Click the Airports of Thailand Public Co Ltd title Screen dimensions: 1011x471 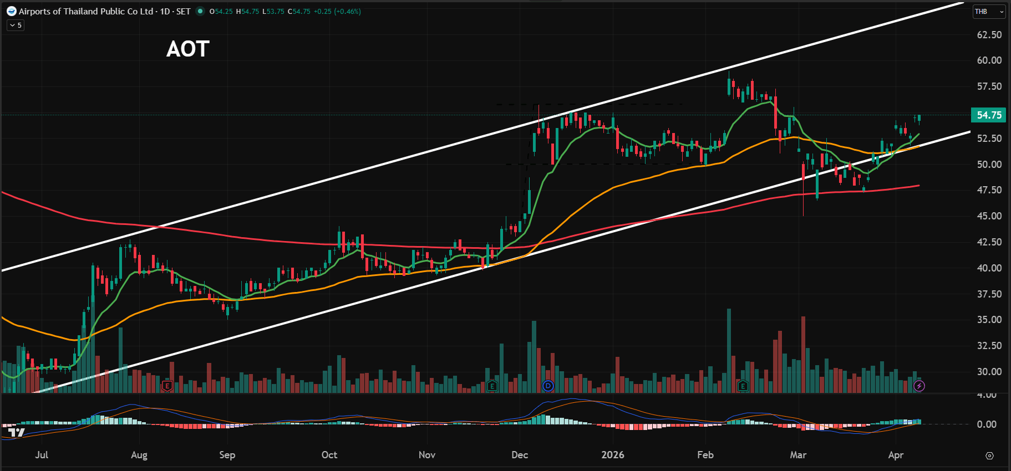pos(86,11)
